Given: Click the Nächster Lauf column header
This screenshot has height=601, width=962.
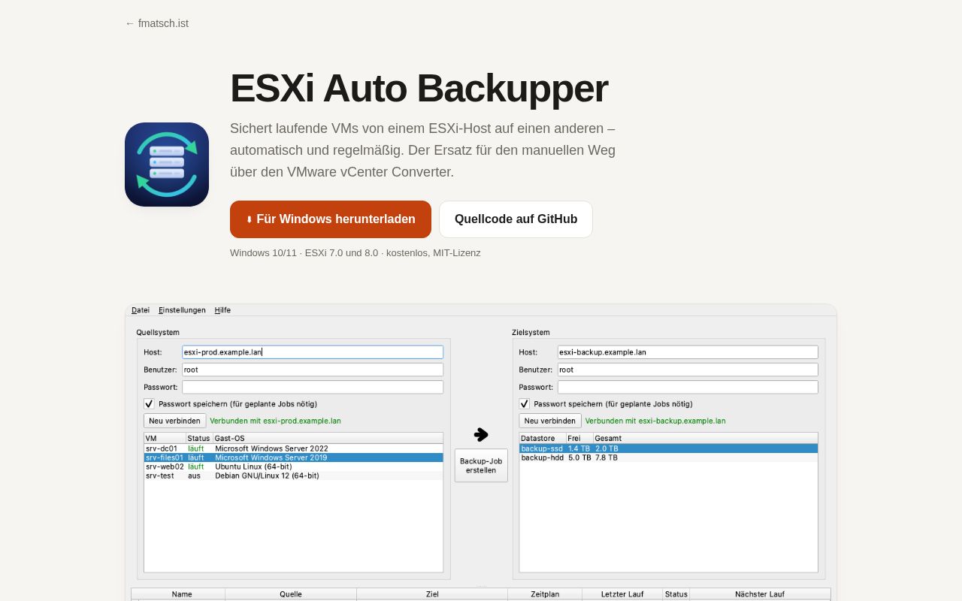Looking at the screenshot, I should pos(760,594).
